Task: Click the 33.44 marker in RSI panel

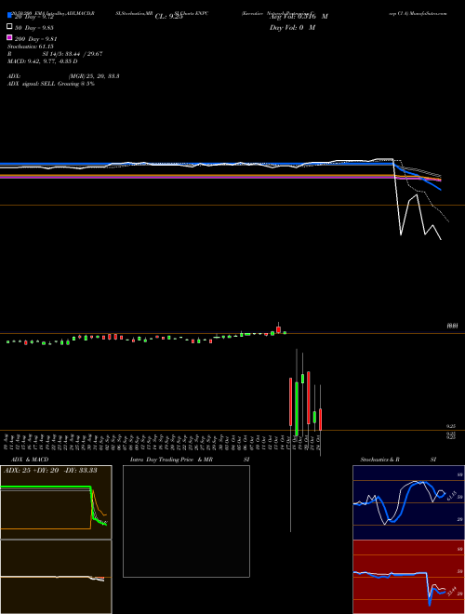Action: (452, 592)
